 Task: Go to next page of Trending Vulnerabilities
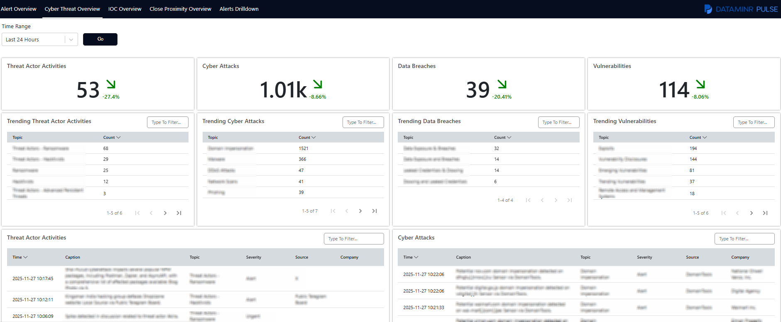752,213
